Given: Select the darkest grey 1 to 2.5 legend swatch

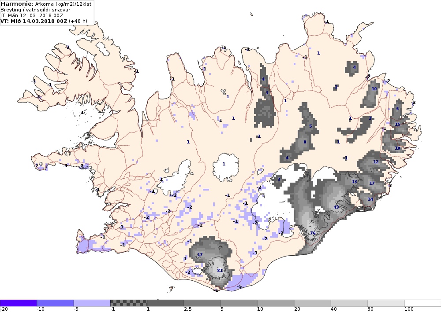Looking at the screenshot, I should pyautogui.click(x=165, y=303).
